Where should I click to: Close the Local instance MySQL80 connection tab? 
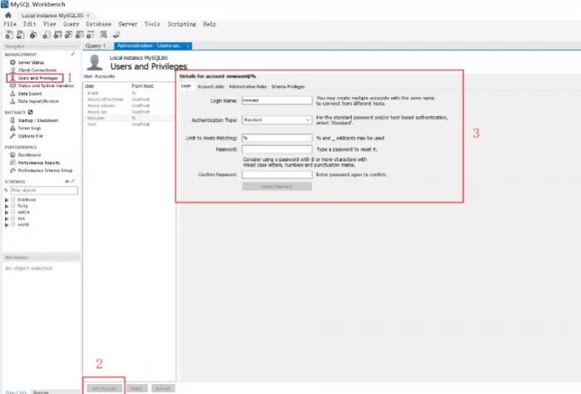pyautogui.click(x=88, y=16)
